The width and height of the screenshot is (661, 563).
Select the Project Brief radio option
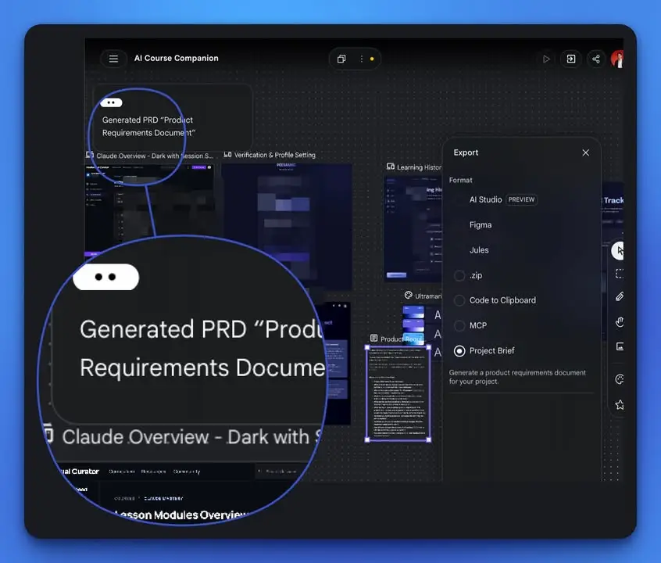(459, 351)
